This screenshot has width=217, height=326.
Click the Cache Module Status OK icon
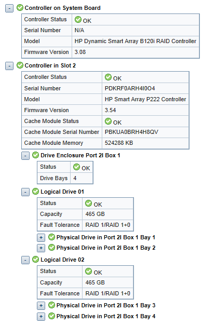[108, 121]
